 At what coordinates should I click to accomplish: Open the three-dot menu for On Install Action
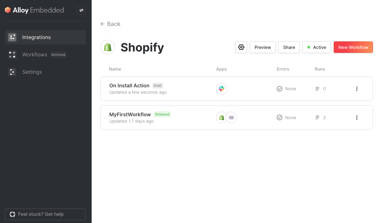(357, 89)
